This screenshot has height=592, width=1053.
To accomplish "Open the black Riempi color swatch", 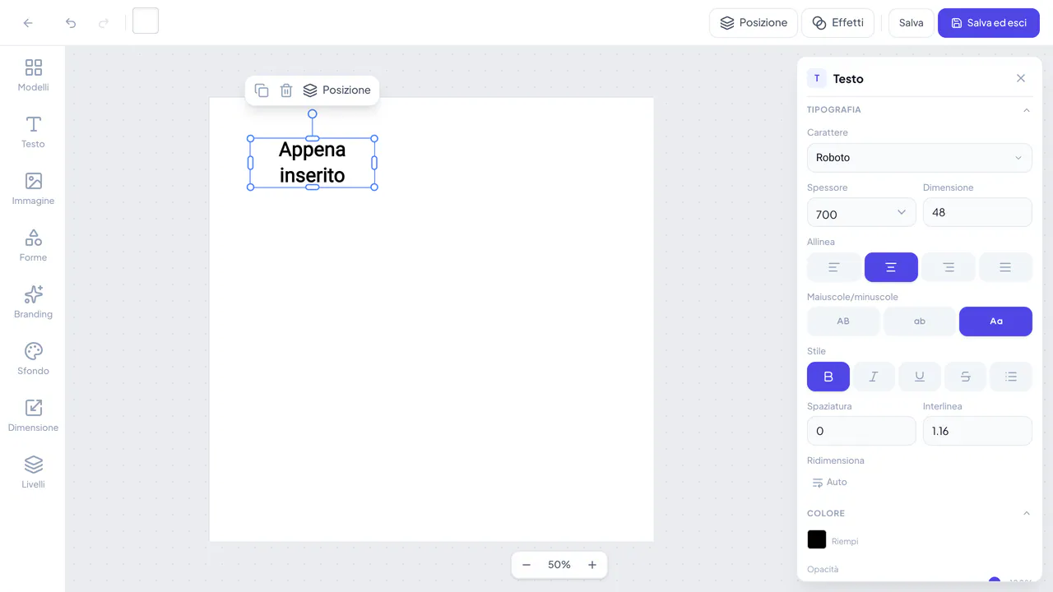I will [817, 539].
